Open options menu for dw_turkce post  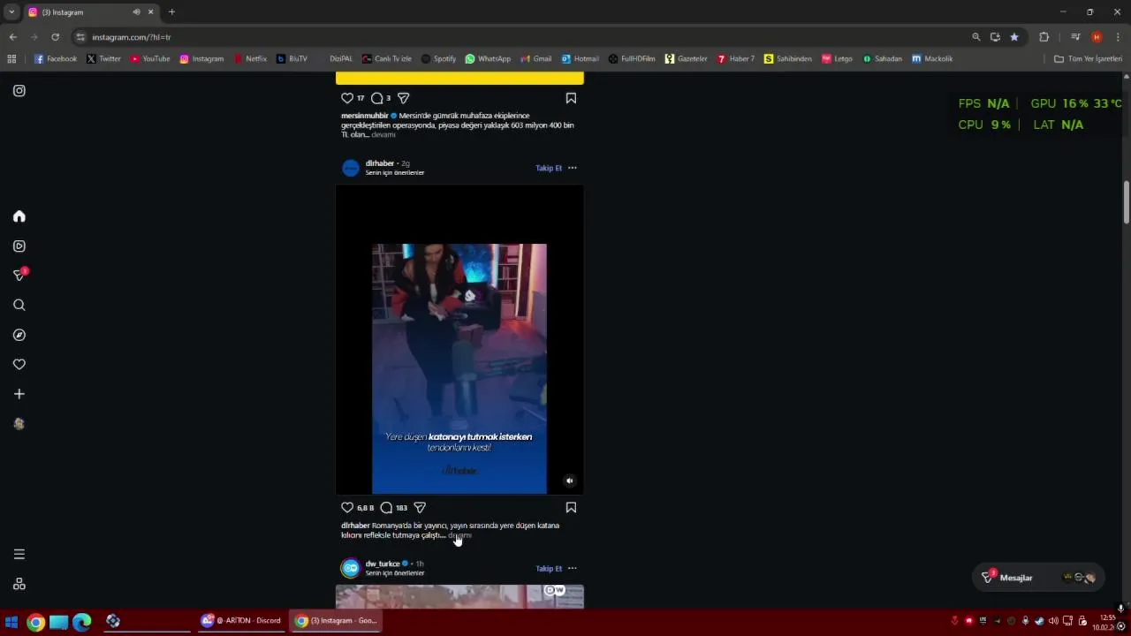coord(573,568)
